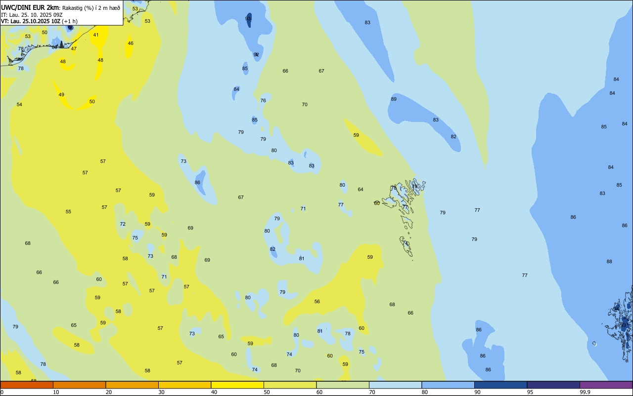
Task: Click the legend tick label '99.9'
Action: click(x=585, y=392)
